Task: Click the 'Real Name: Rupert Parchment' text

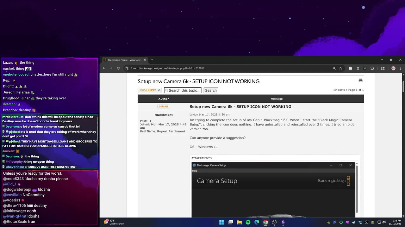Action: pos(163,131)
